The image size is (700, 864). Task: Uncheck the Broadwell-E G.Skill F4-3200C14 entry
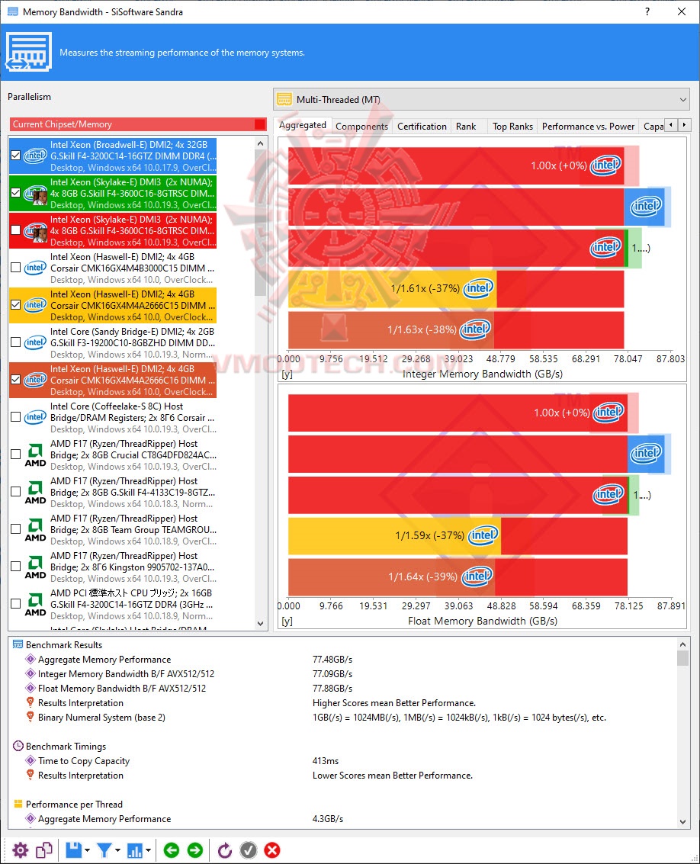pos(15,156)
